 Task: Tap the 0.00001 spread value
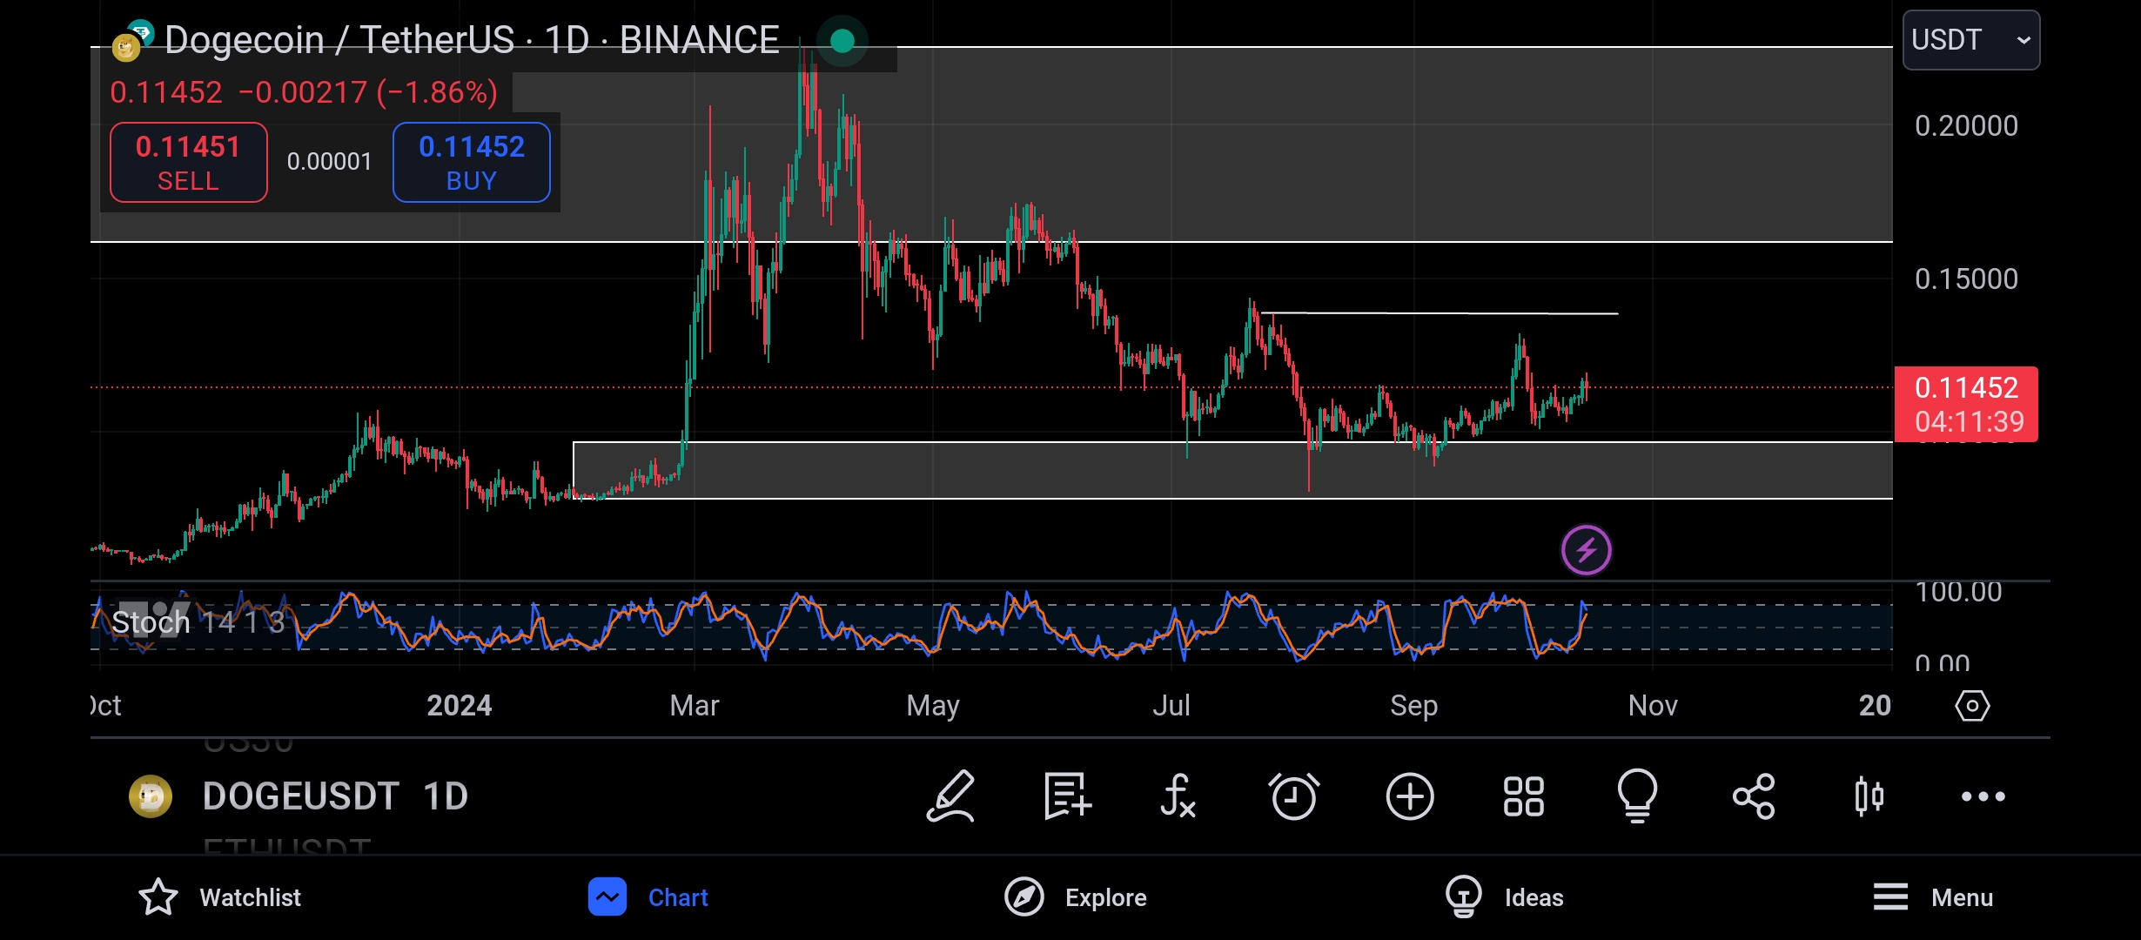coord(329,161)
